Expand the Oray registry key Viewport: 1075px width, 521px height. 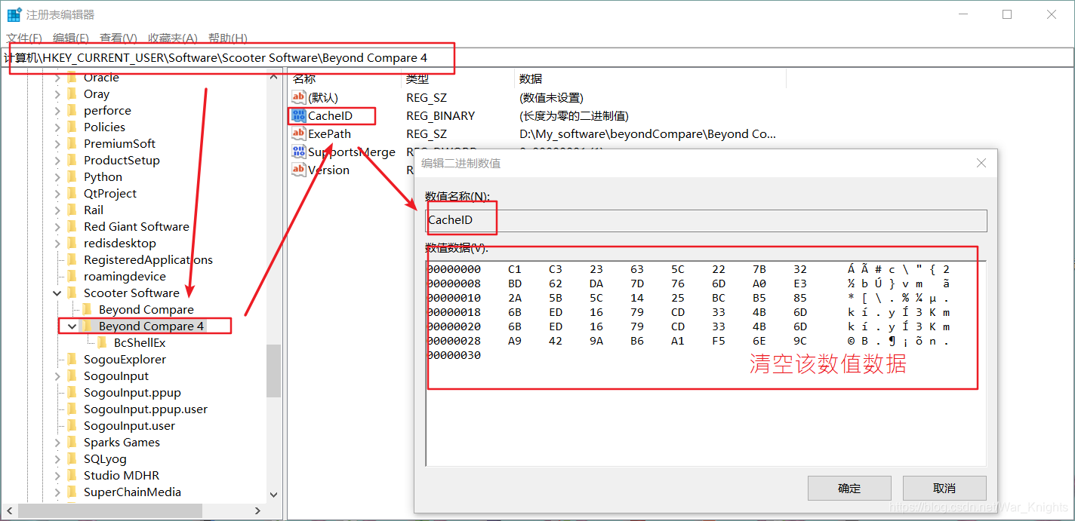[57, 94]
